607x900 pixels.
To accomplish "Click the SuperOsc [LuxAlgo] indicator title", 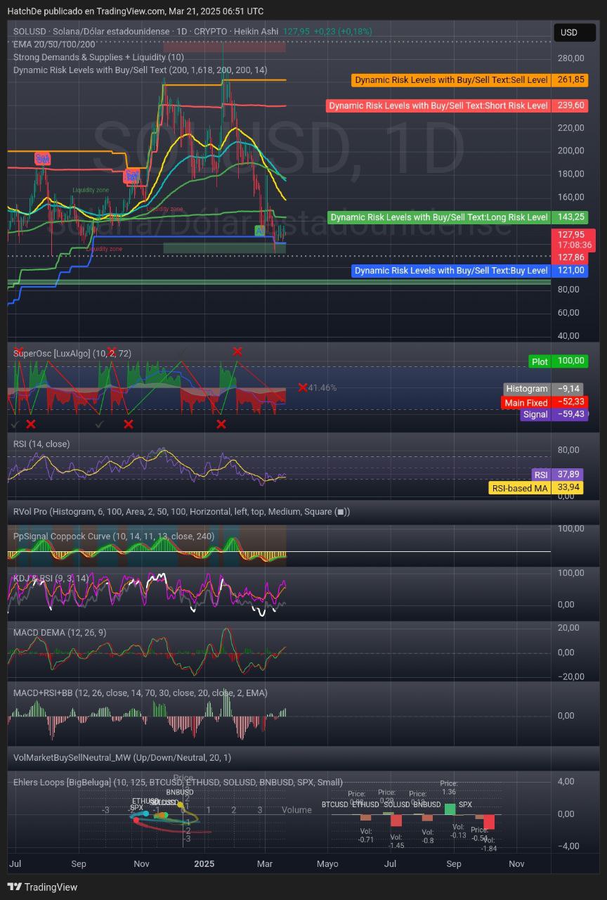I will click(x=72, y=353).
